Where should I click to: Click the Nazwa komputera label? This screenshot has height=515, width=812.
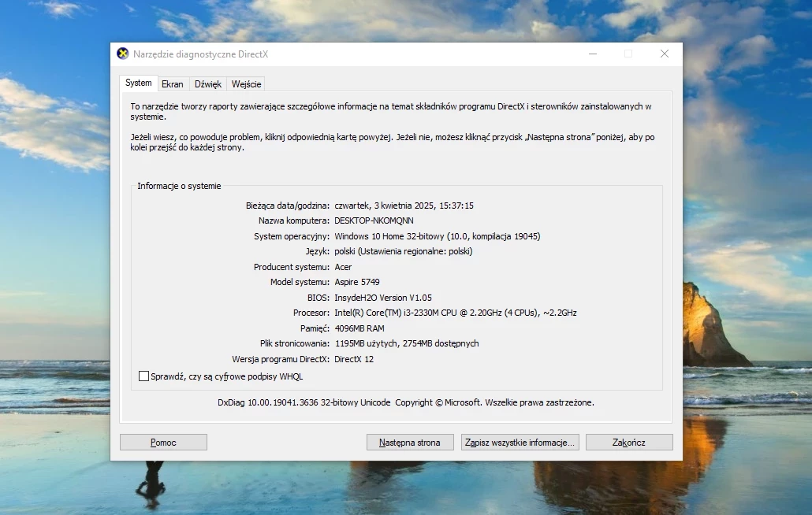click(x=293, y=220)
